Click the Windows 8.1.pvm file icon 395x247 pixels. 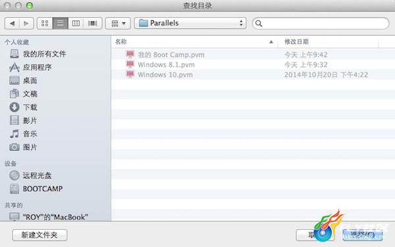coord(130,64)
